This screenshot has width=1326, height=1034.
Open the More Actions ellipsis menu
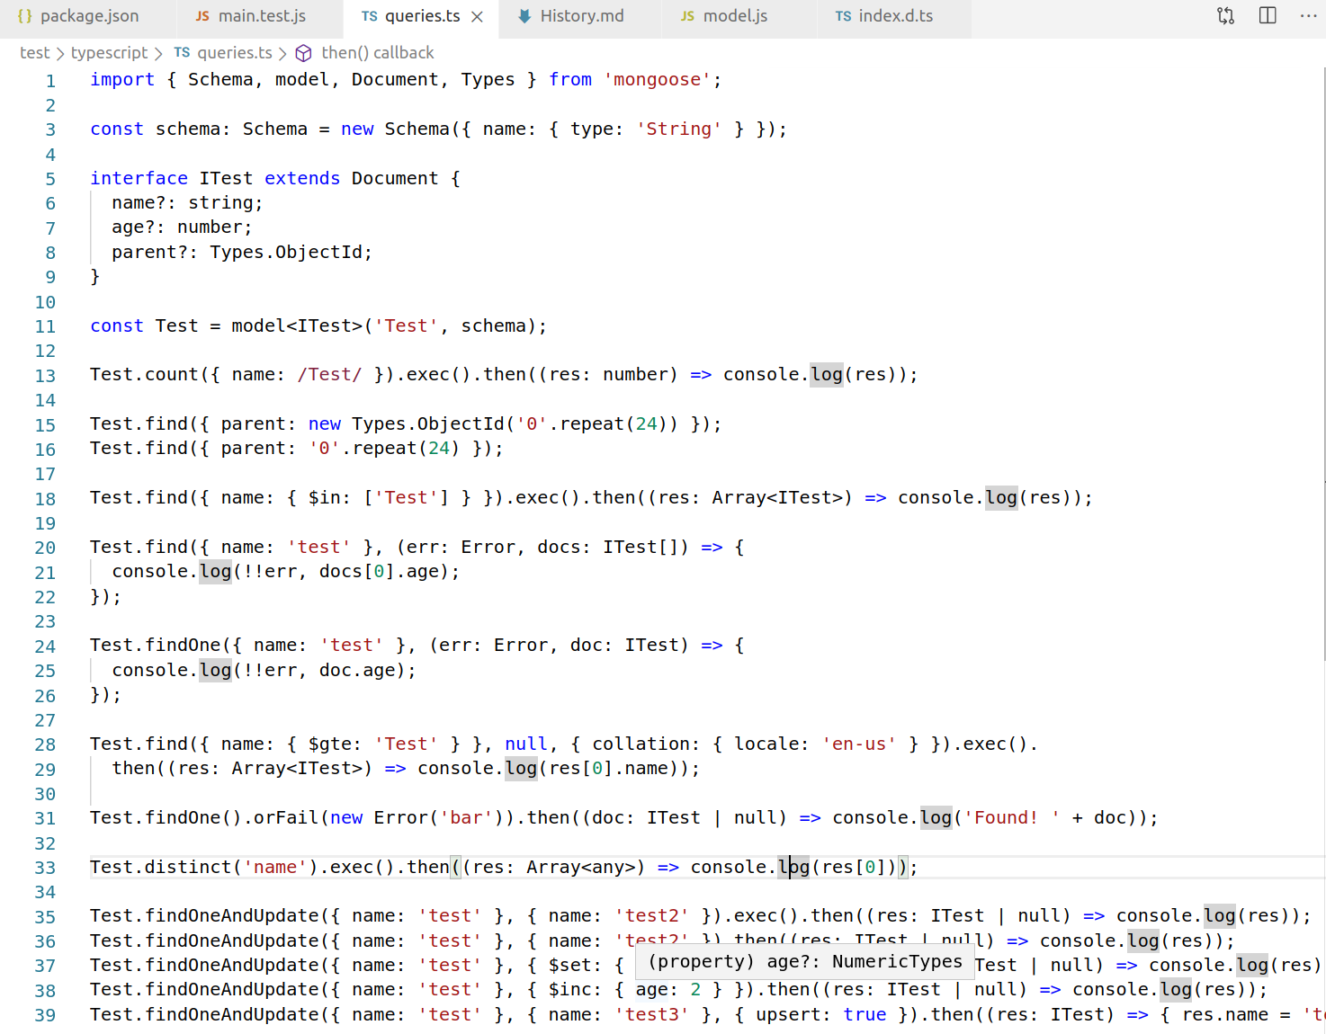[1308, 15]
